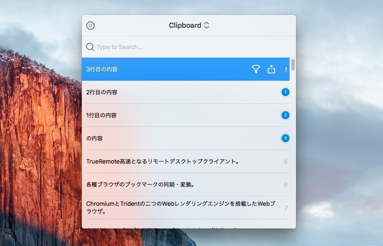Click blue badge 1 on 2行目の内容 row
383x246 pixels.
(x=285, y=92)
